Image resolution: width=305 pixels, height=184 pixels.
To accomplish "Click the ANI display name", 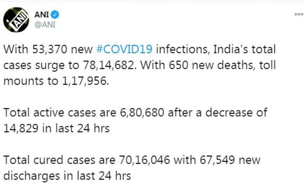I will click(42, 15).
